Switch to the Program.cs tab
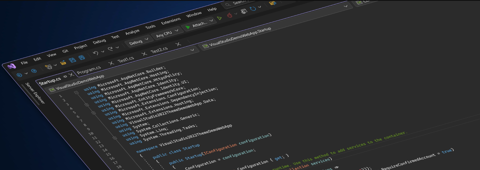 click(x=89, y=70)
